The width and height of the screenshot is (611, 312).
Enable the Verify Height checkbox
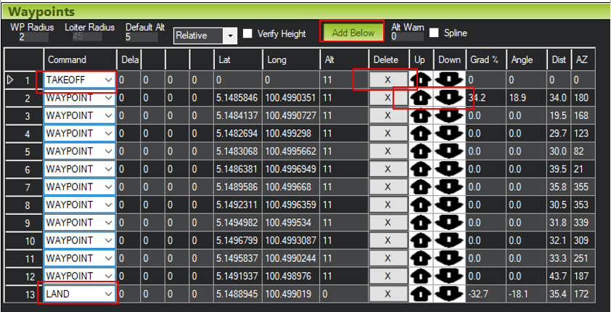click(247, 33)
